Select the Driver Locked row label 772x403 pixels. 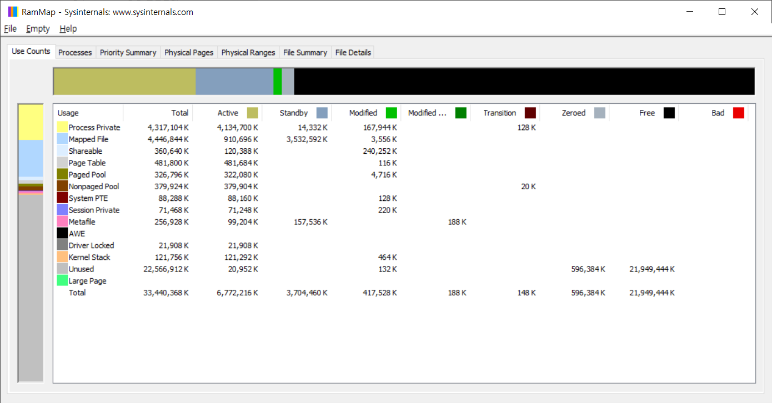click(x=92, y=245)
